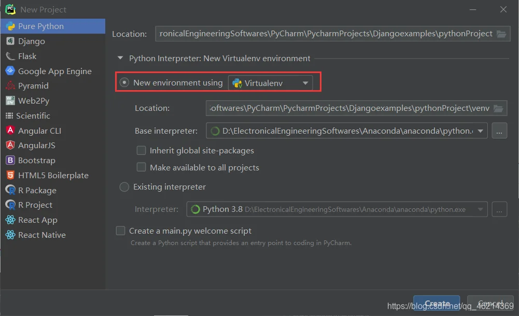This screenshot has width=519, height=316.
Task: Click the ellipsis button beside existing Interpreter
Action: (x=499, y=209)
